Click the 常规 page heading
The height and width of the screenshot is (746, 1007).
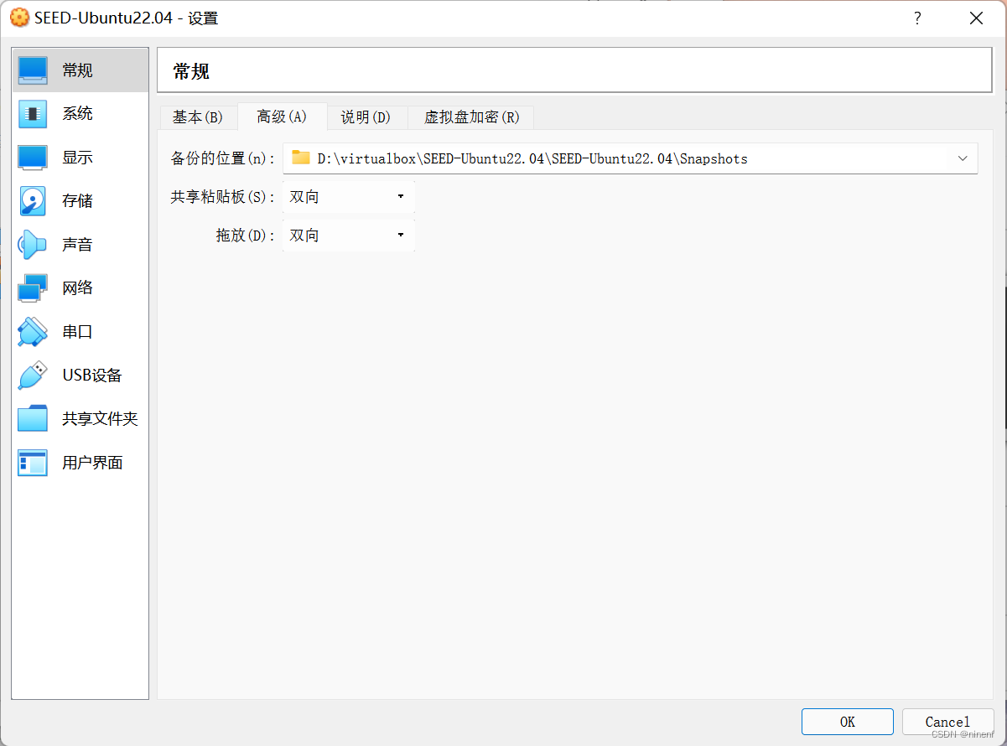pyautogui.click(x=191, y=71)
